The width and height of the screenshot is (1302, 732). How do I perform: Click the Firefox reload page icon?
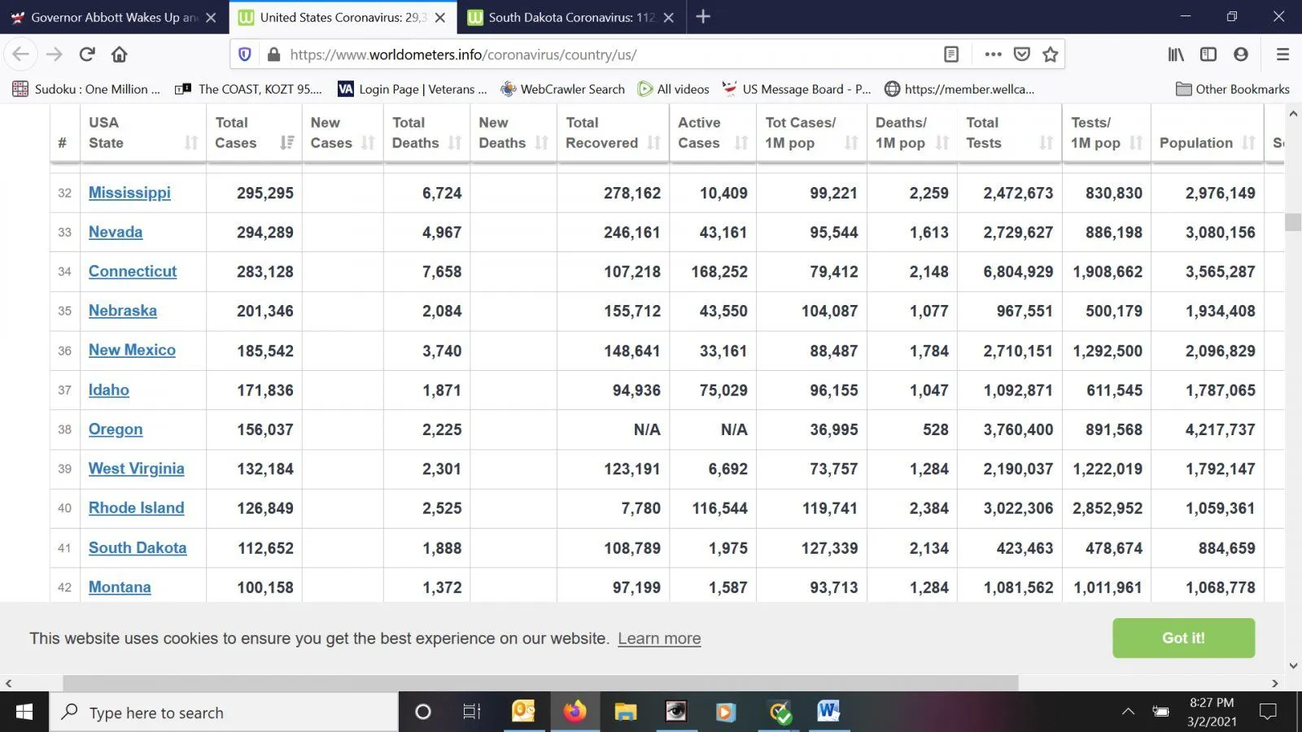(x=87, y=54)
